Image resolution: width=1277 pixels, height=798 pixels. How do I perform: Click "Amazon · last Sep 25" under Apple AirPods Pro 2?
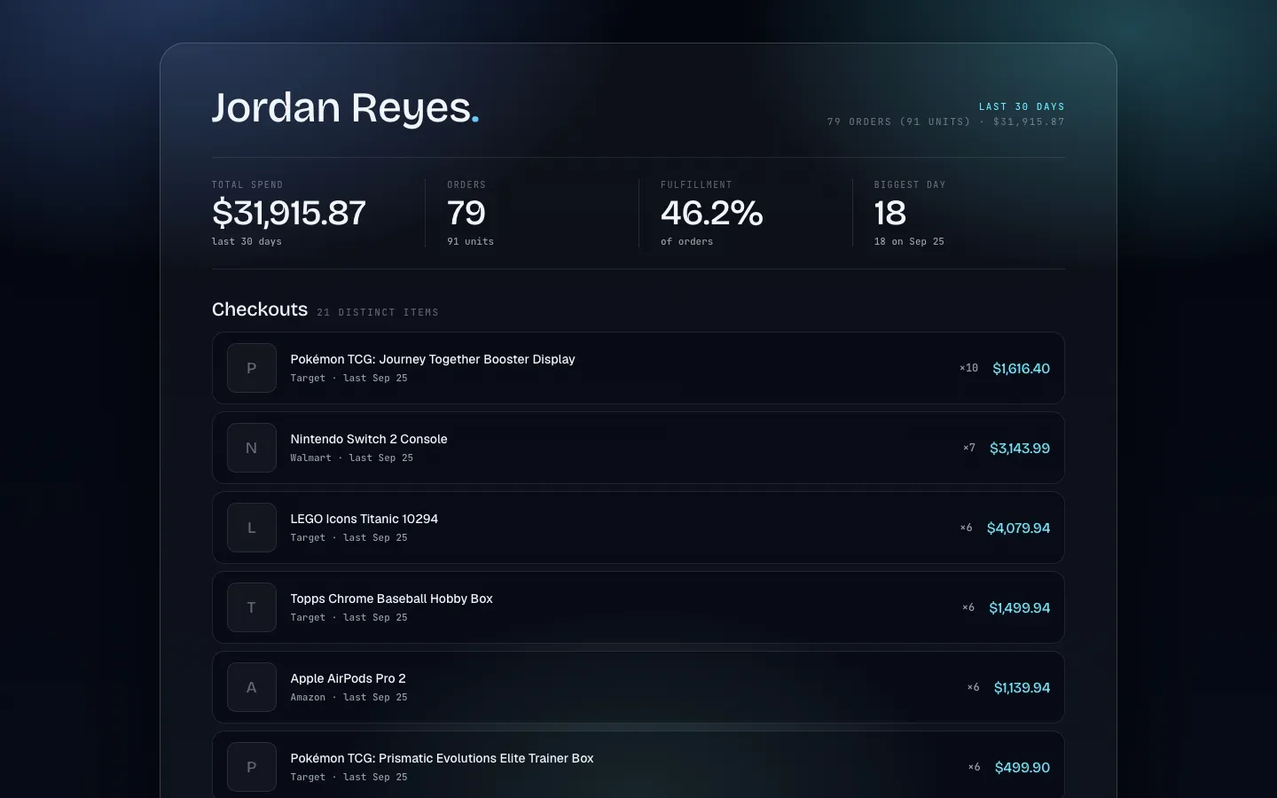coord(349,697)
